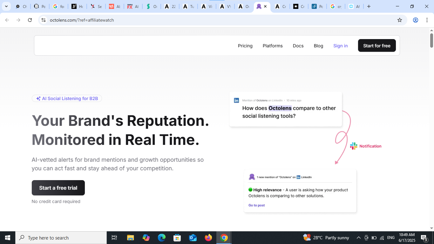Open the Chrome three-dot menu
Image resolution: width=434 pixels, height=244 pixels.
click(427, 20)
